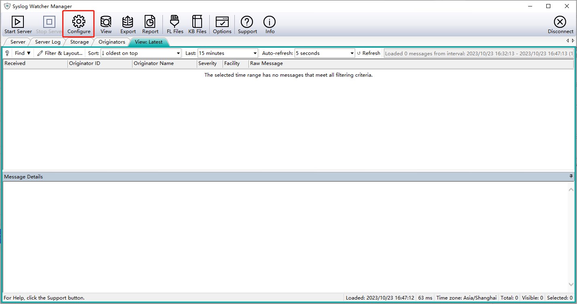Select the View: Latest tab

[149, 42]
